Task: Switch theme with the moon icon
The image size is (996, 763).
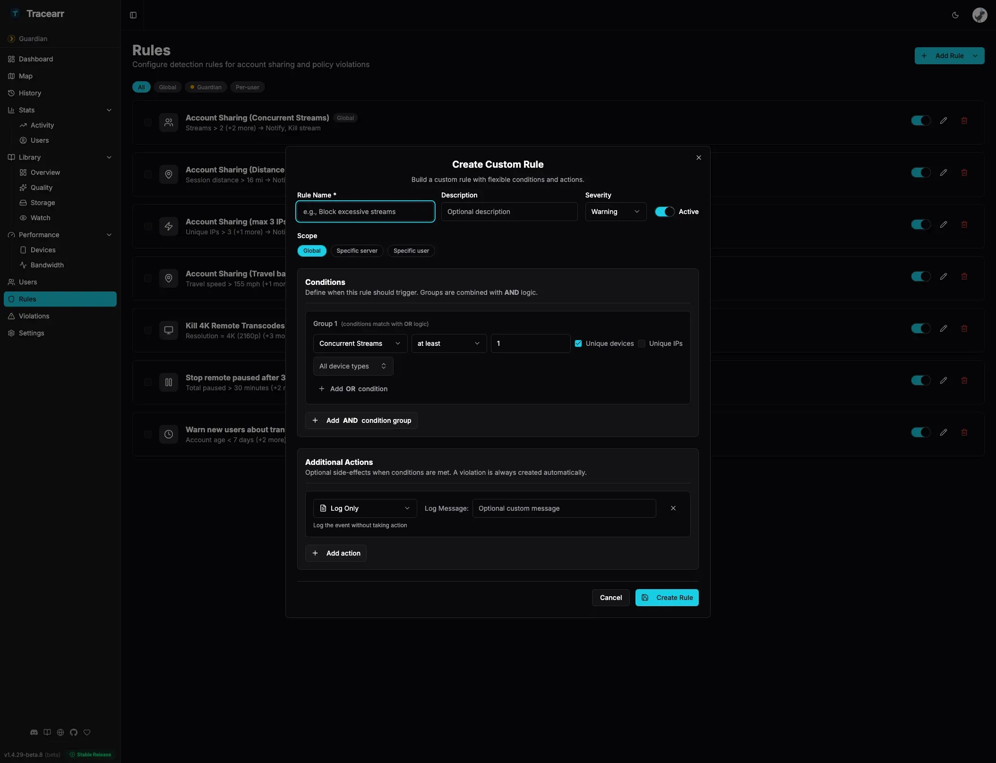Action: (955, 15)
